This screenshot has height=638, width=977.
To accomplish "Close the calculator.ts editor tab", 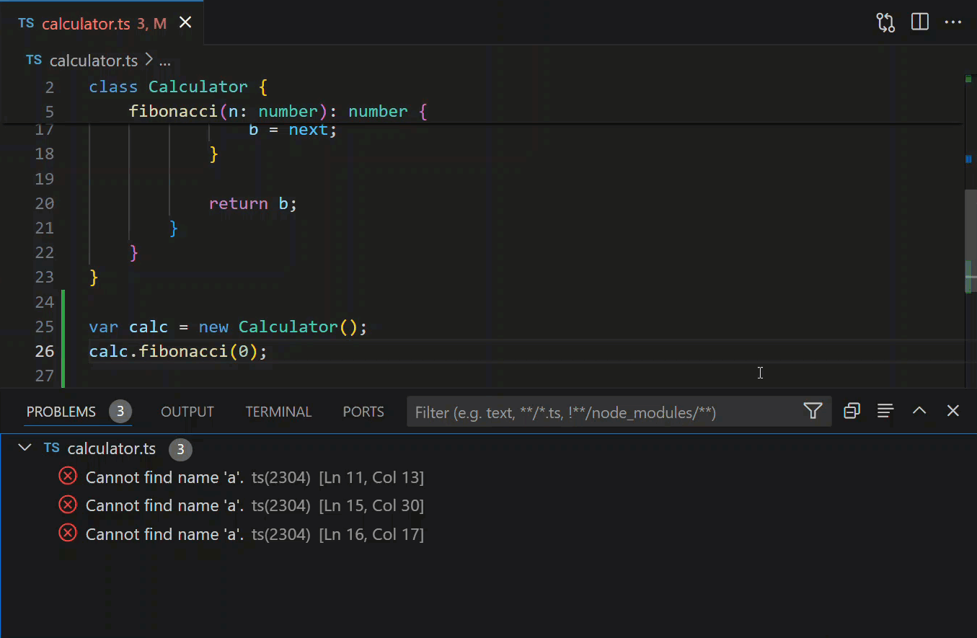I will (185, 23).
